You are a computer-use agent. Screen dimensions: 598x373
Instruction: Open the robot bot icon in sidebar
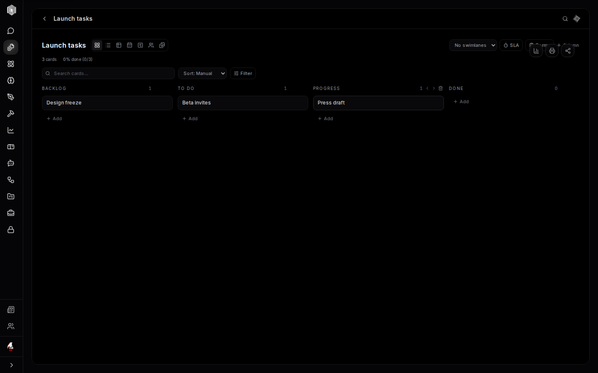[11, 163]
